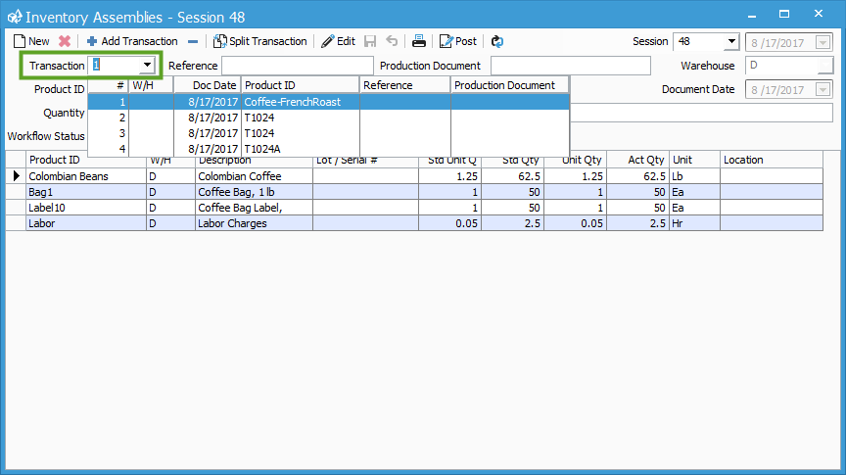Click the Colombian Coffee description cell
The width and height of the screenshot is (846, 475).
pyautogui.click(x=254, y=176)
